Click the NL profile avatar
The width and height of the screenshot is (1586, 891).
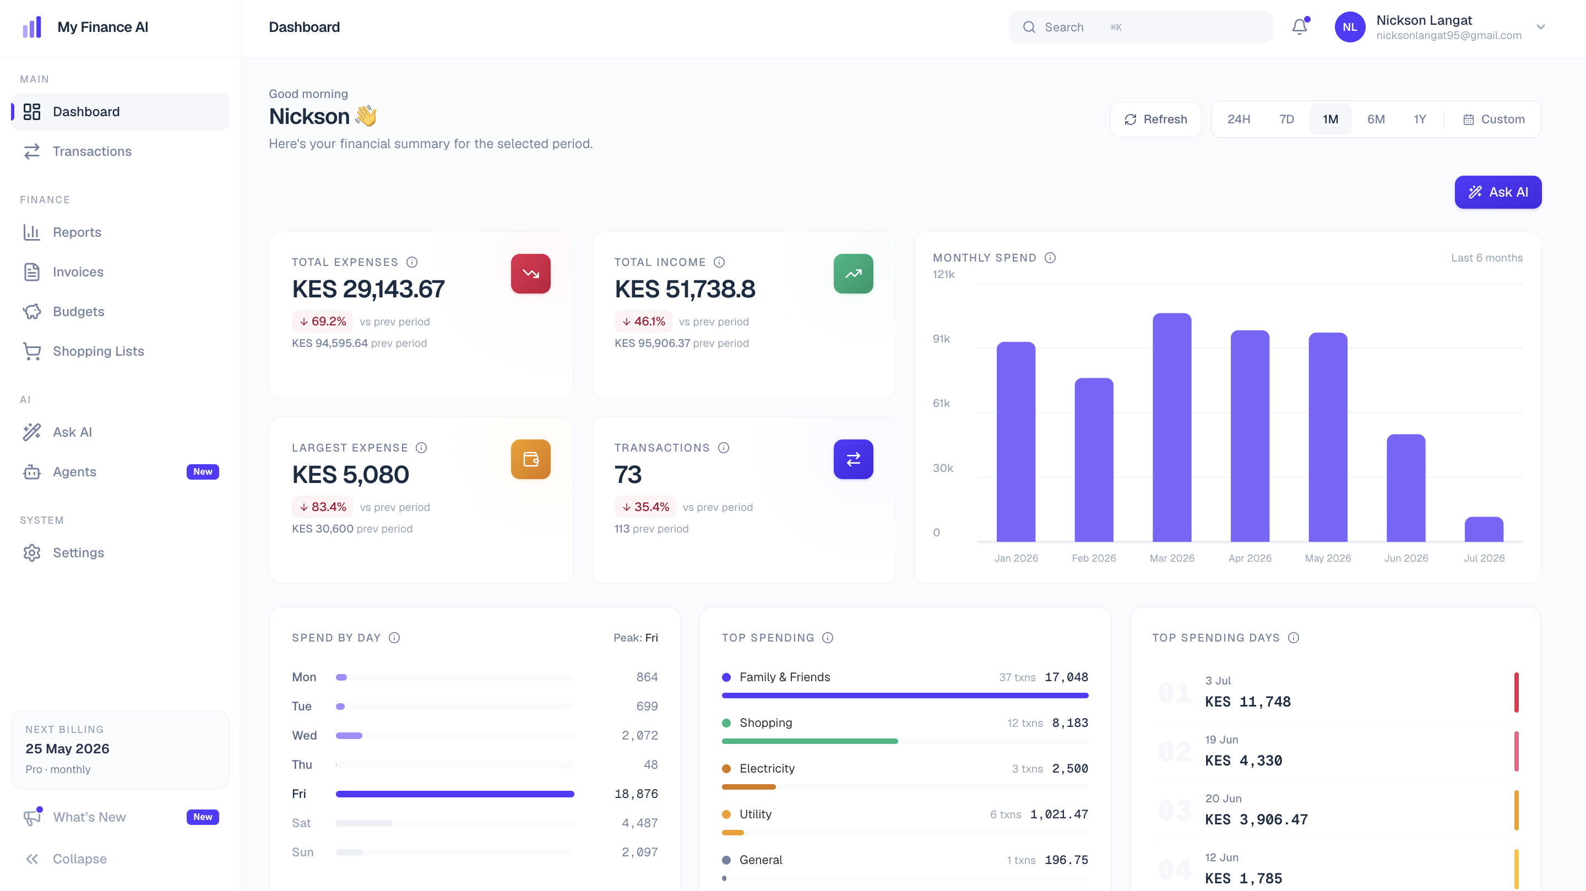[1350, 27]
